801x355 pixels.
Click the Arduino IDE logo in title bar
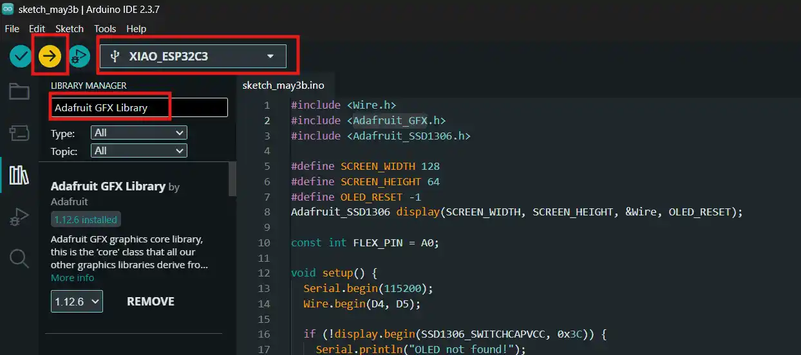pyautogui.click(x=8, y=10)
